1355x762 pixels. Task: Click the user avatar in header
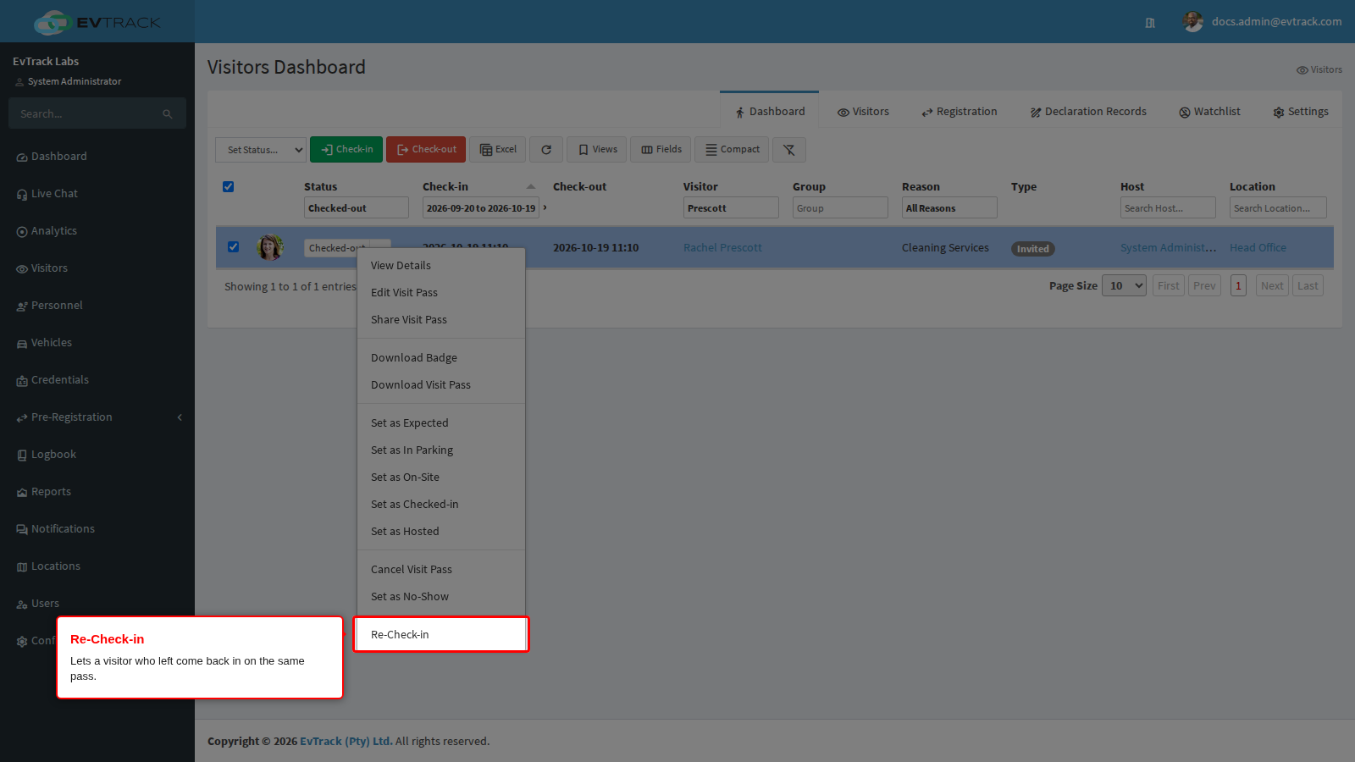(x=1193, y=22)
